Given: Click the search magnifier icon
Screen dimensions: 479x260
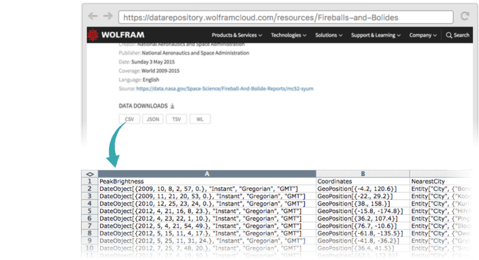Looking at the screenshot, I should (449, 35).
